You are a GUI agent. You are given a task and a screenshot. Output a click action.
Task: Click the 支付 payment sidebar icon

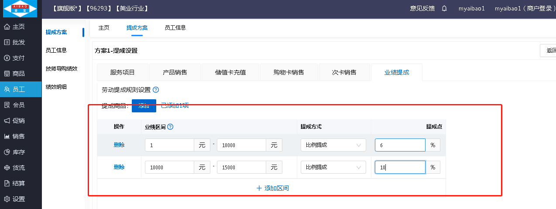(x=7, y=58)
